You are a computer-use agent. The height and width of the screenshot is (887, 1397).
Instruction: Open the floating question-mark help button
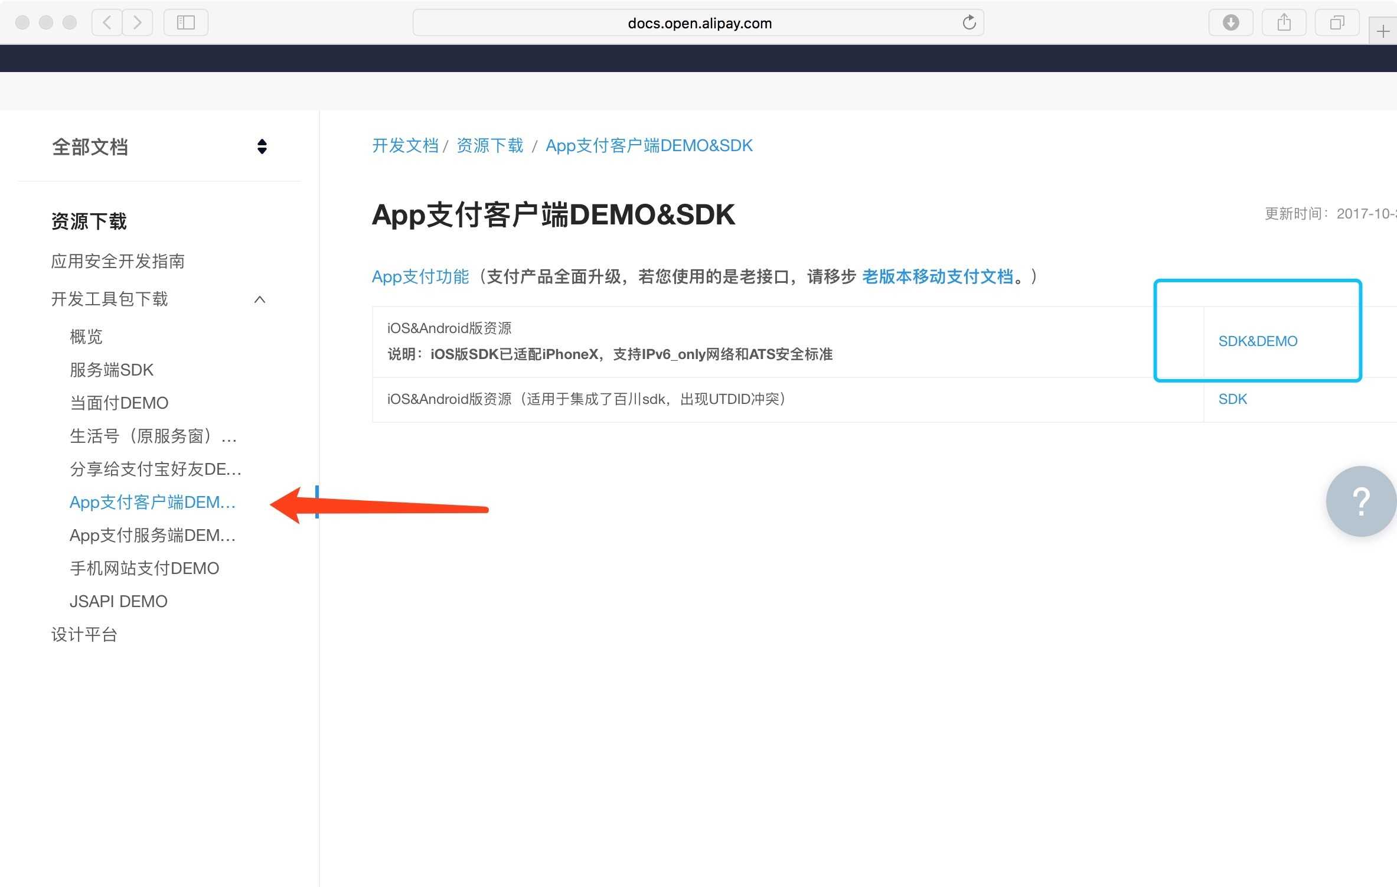pyautogui.click(x=1361, y=501)
